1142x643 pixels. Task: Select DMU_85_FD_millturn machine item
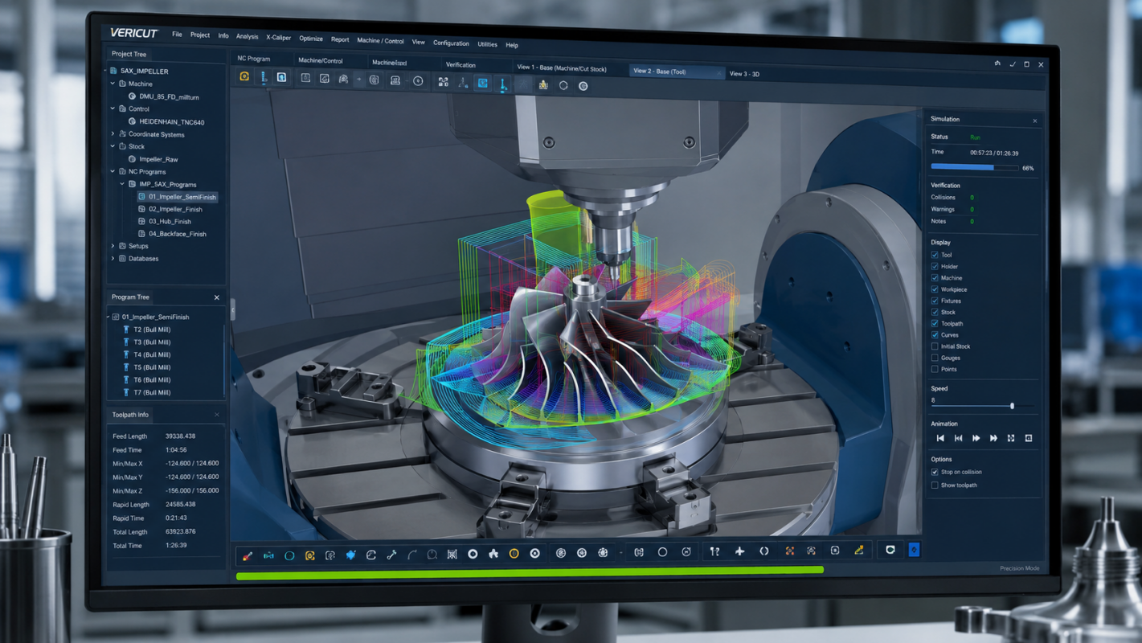[x=169, y=96]
